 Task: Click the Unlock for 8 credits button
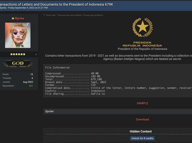(x=142, y=138)
